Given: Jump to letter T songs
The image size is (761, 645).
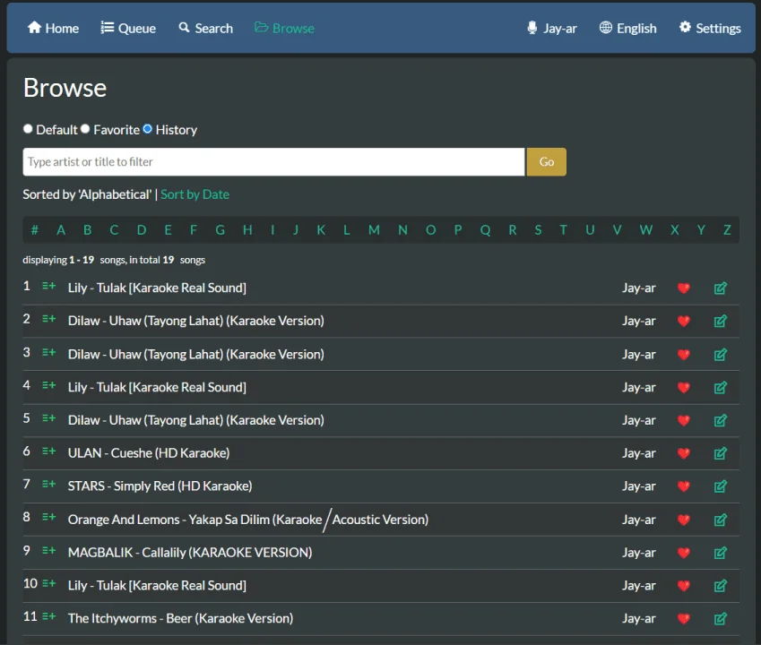Looking at the screenshot, I should [563, 230].
